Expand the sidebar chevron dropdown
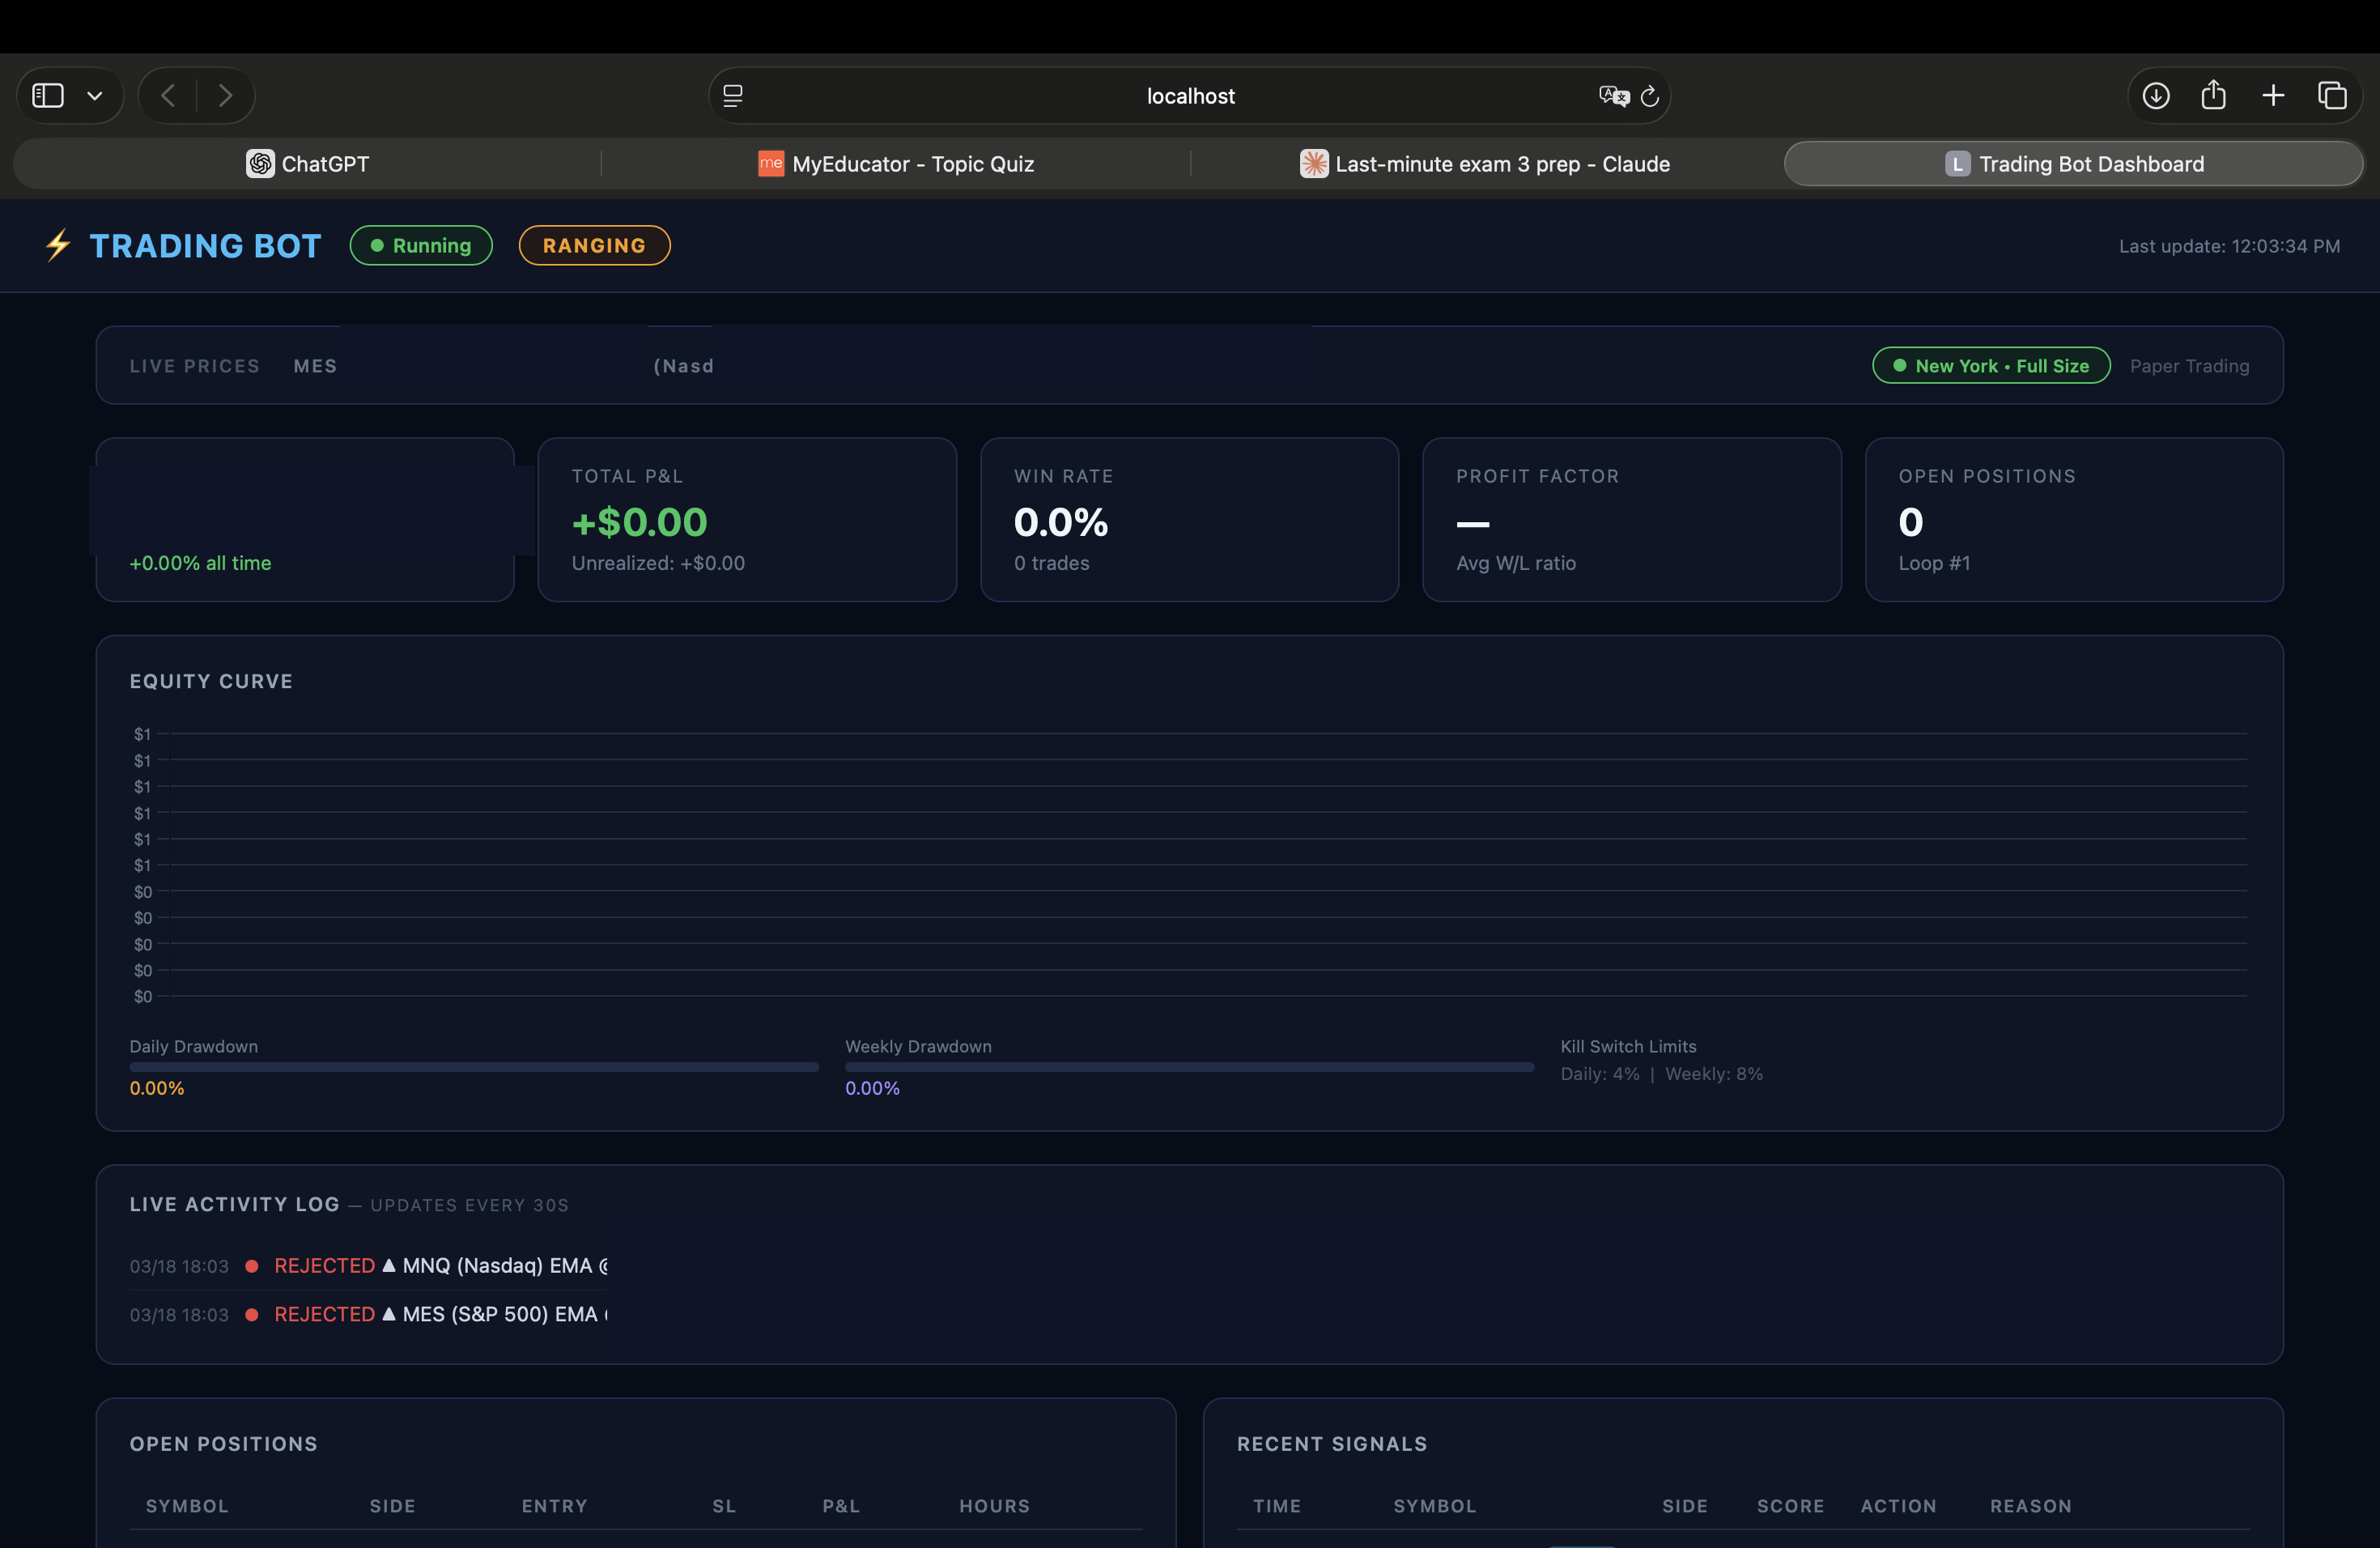This screenshot has height=1548, width=2380. click(x=95, y=95)
